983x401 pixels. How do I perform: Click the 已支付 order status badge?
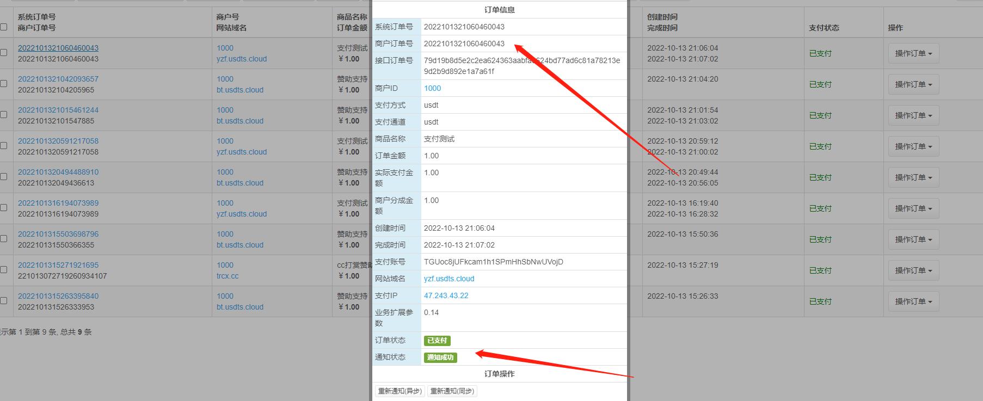437,341
